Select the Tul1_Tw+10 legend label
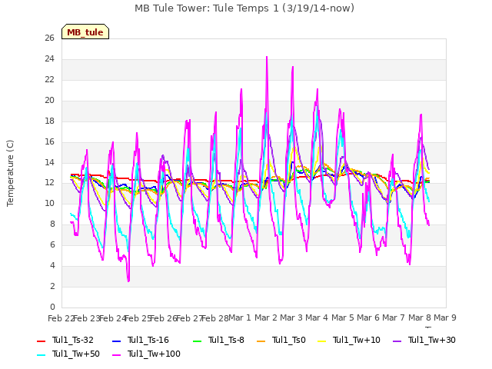Screen dimensions: 492x369 pyautogui.click(x=357, y=340)
